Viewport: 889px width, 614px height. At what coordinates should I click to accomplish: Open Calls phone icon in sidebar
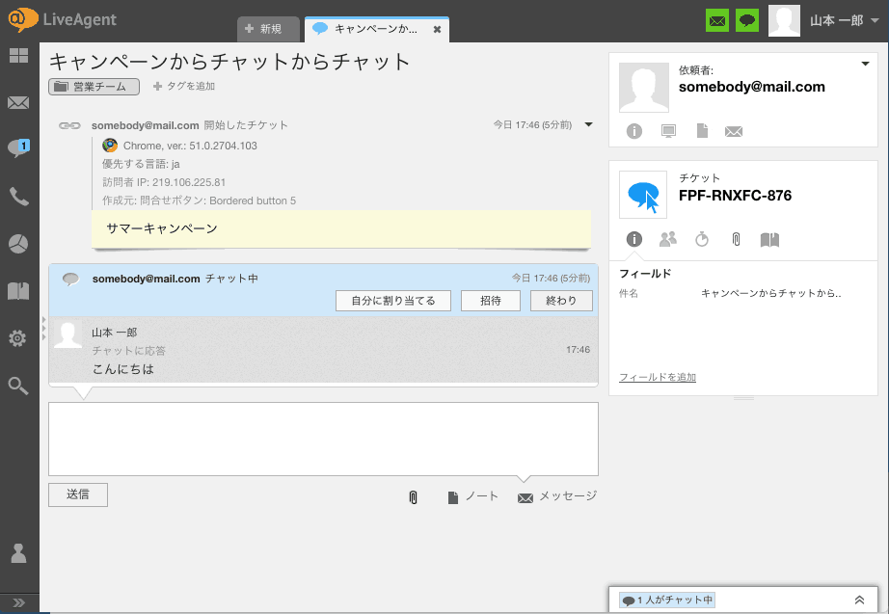[18, 197]
